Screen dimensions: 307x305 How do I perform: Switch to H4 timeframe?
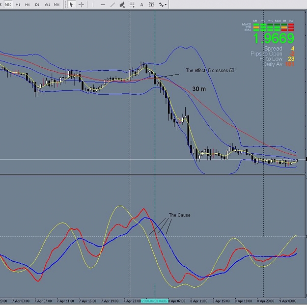pos(28,4)
